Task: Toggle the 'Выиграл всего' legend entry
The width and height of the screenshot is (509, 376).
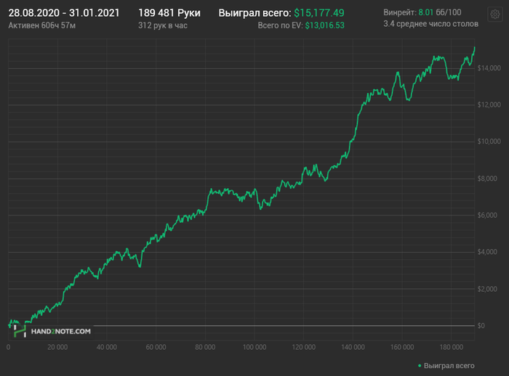Action: click(446, 366)
